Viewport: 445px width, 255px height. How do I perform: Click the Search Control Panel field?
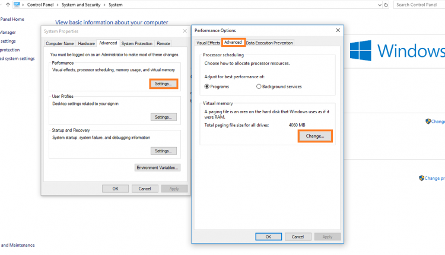coord(419,5)
